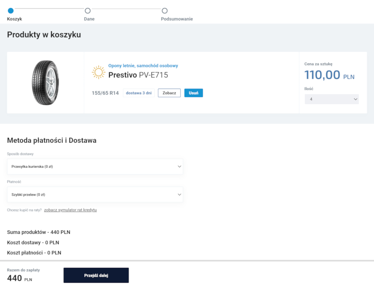The image size is (374, 296).
Task: Open the Płatność Szybki przelew dropdown
Action: click(95, 194)
